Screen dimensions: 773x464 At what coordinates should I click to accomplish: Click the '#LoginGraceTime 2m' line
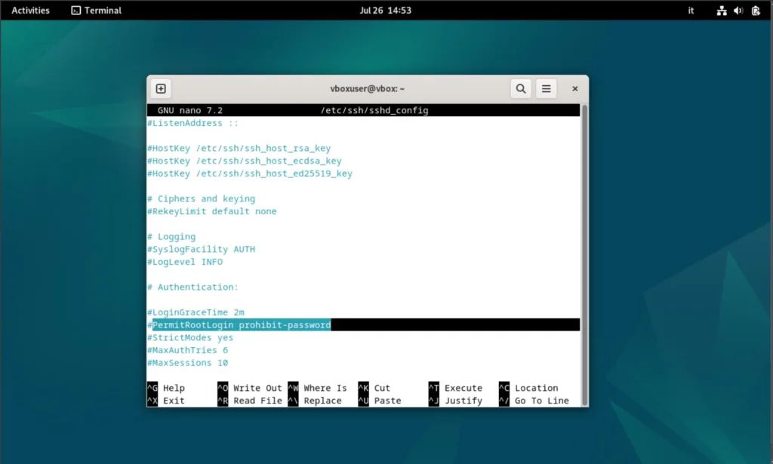tap(196, 312)
